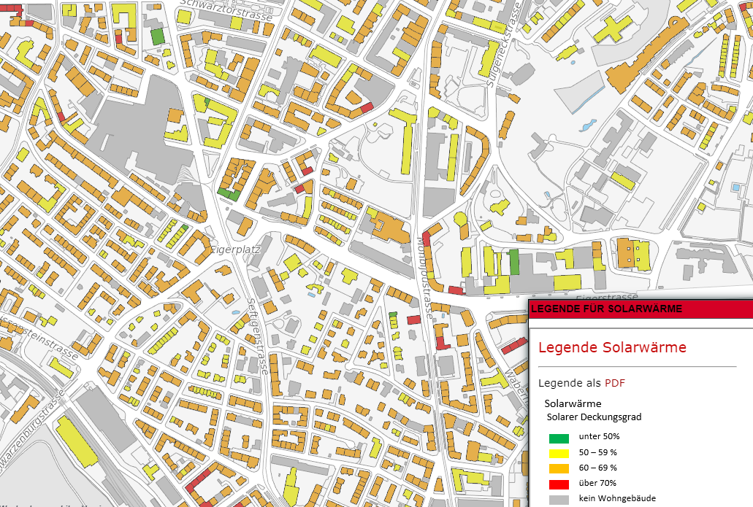Click the '60 – 69 %' legend label

tap(598, 468)
